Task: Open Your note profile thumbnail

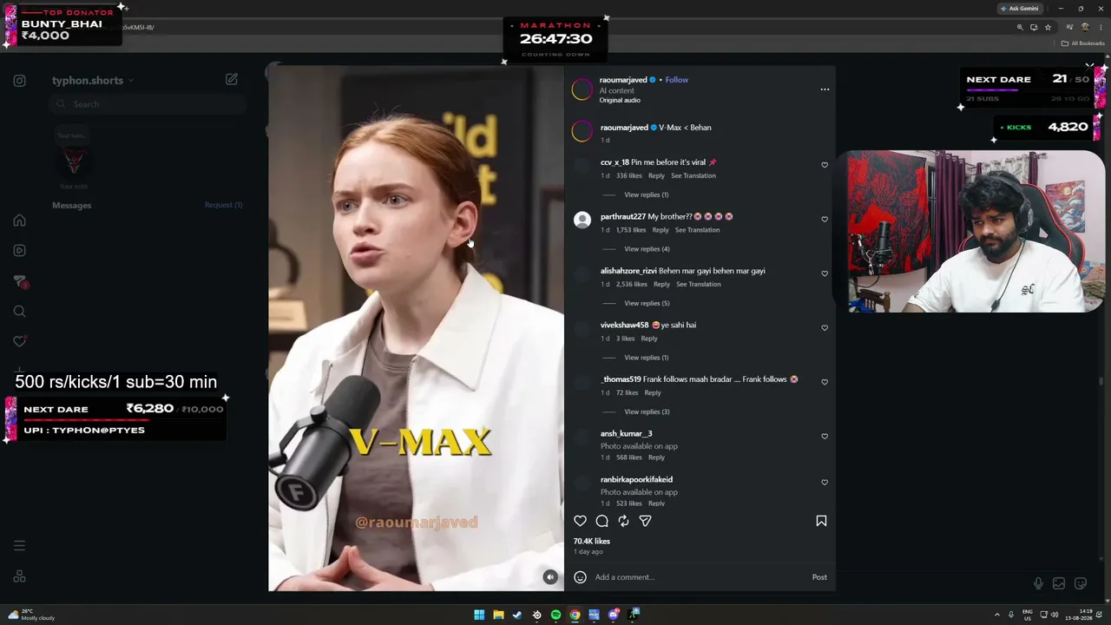Action: 73,161
